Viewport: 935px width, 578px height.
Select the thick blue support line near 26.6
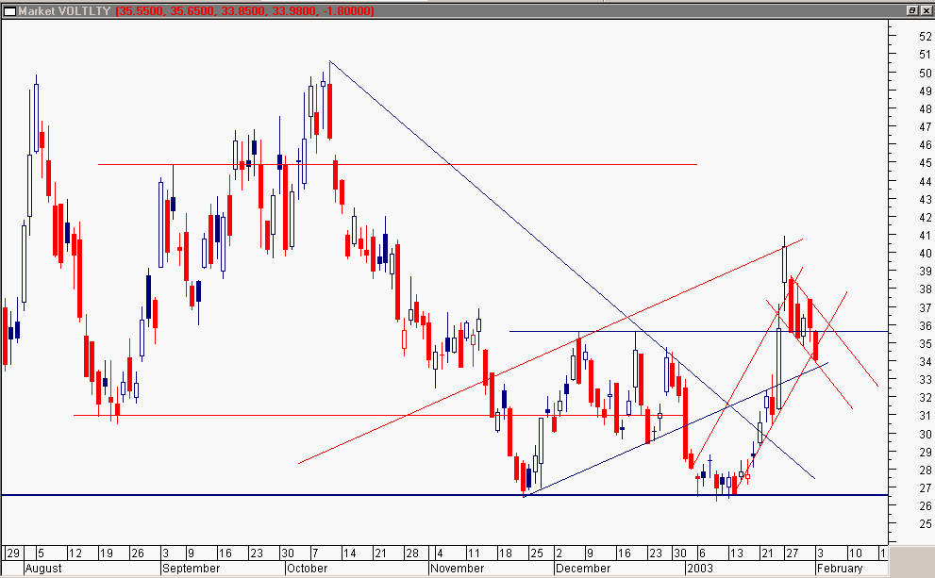[x=444, y=495]
